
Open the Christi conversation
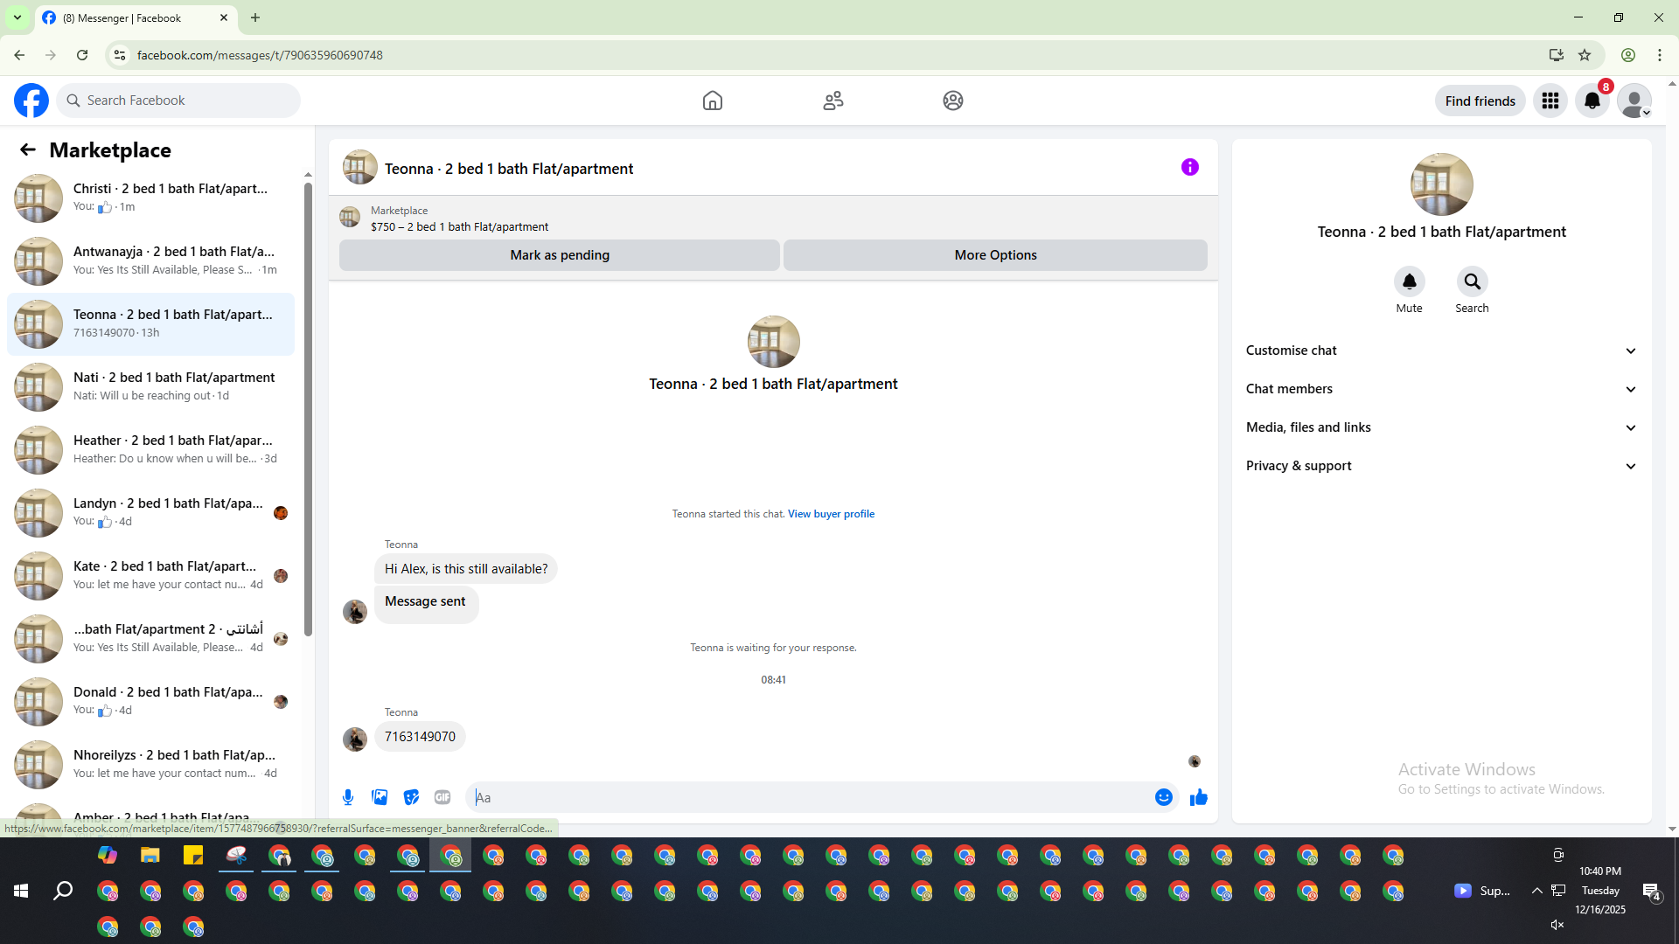(x=150, y=198)
